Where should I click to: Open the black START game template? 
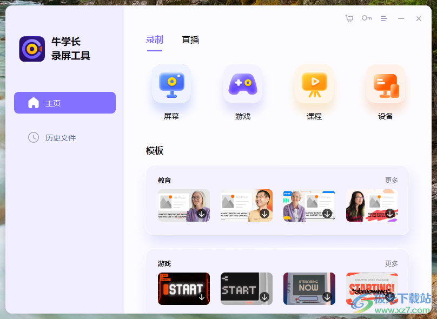coord(183,288)
